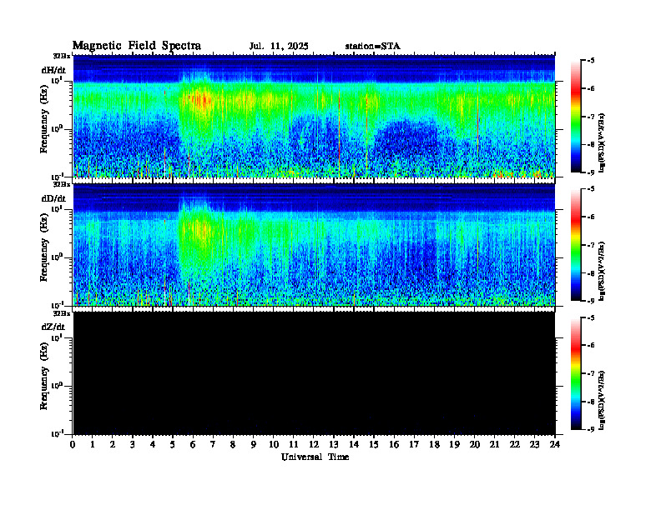Click the dD/dt panel color bar
The height and width of the screenshot is (510, 661).
tap(576, 245)
